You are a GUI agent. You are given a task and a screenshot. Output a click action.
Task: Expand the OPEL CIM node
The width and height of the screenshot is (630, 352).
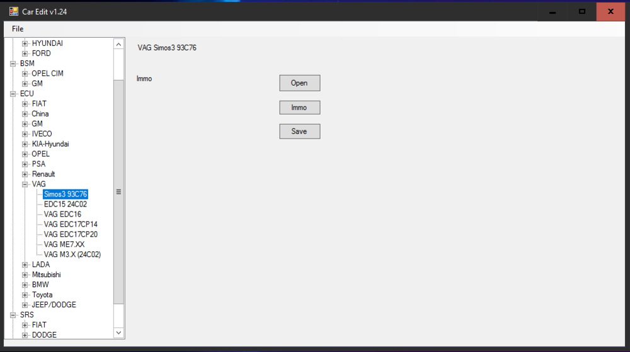point(25,74)
